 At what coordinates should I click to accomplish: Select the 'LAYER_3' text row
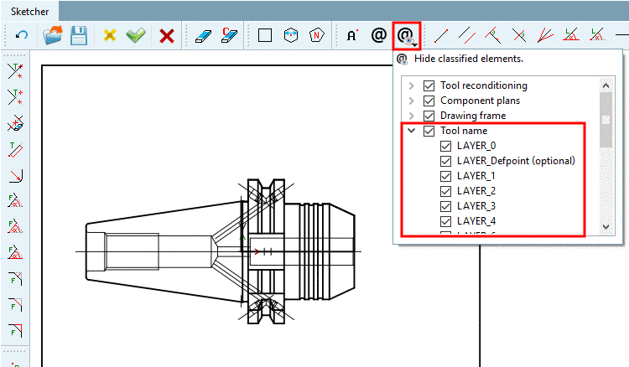476,206
